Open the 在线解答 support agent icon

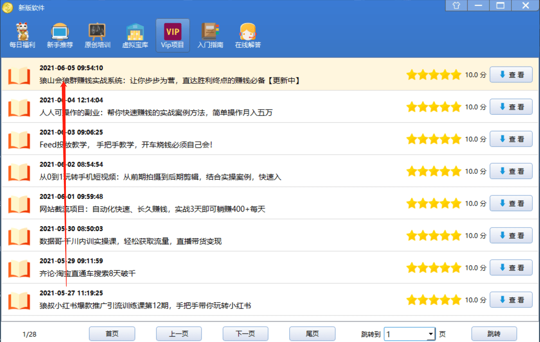[248, 31]
